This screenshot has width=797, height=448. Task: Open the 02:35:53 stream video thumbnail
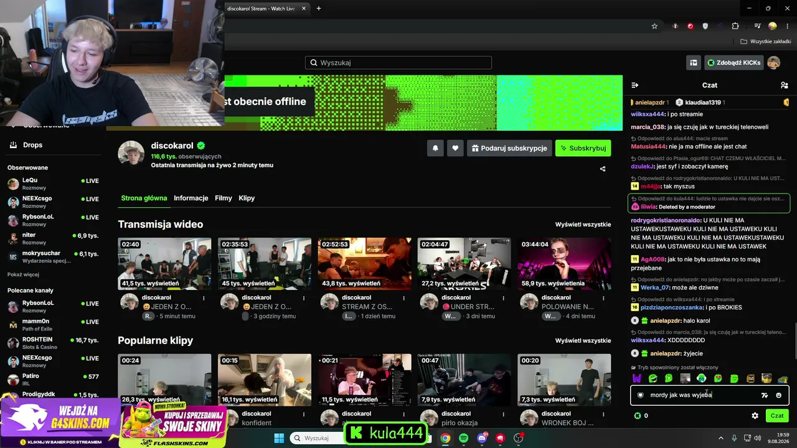[x=265, y=264]
